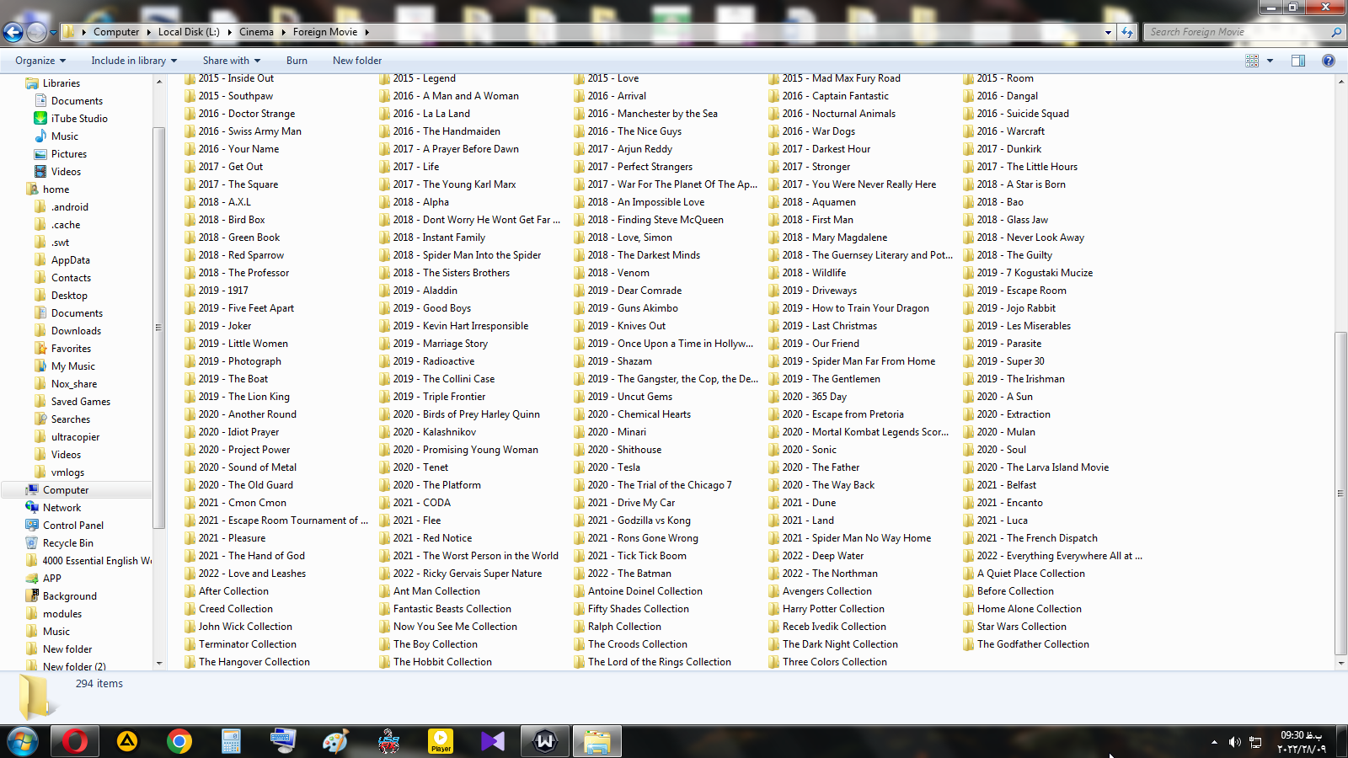Open Visual Studio from the taskbar
The image size is (1348, 758).
pos(493,741)
